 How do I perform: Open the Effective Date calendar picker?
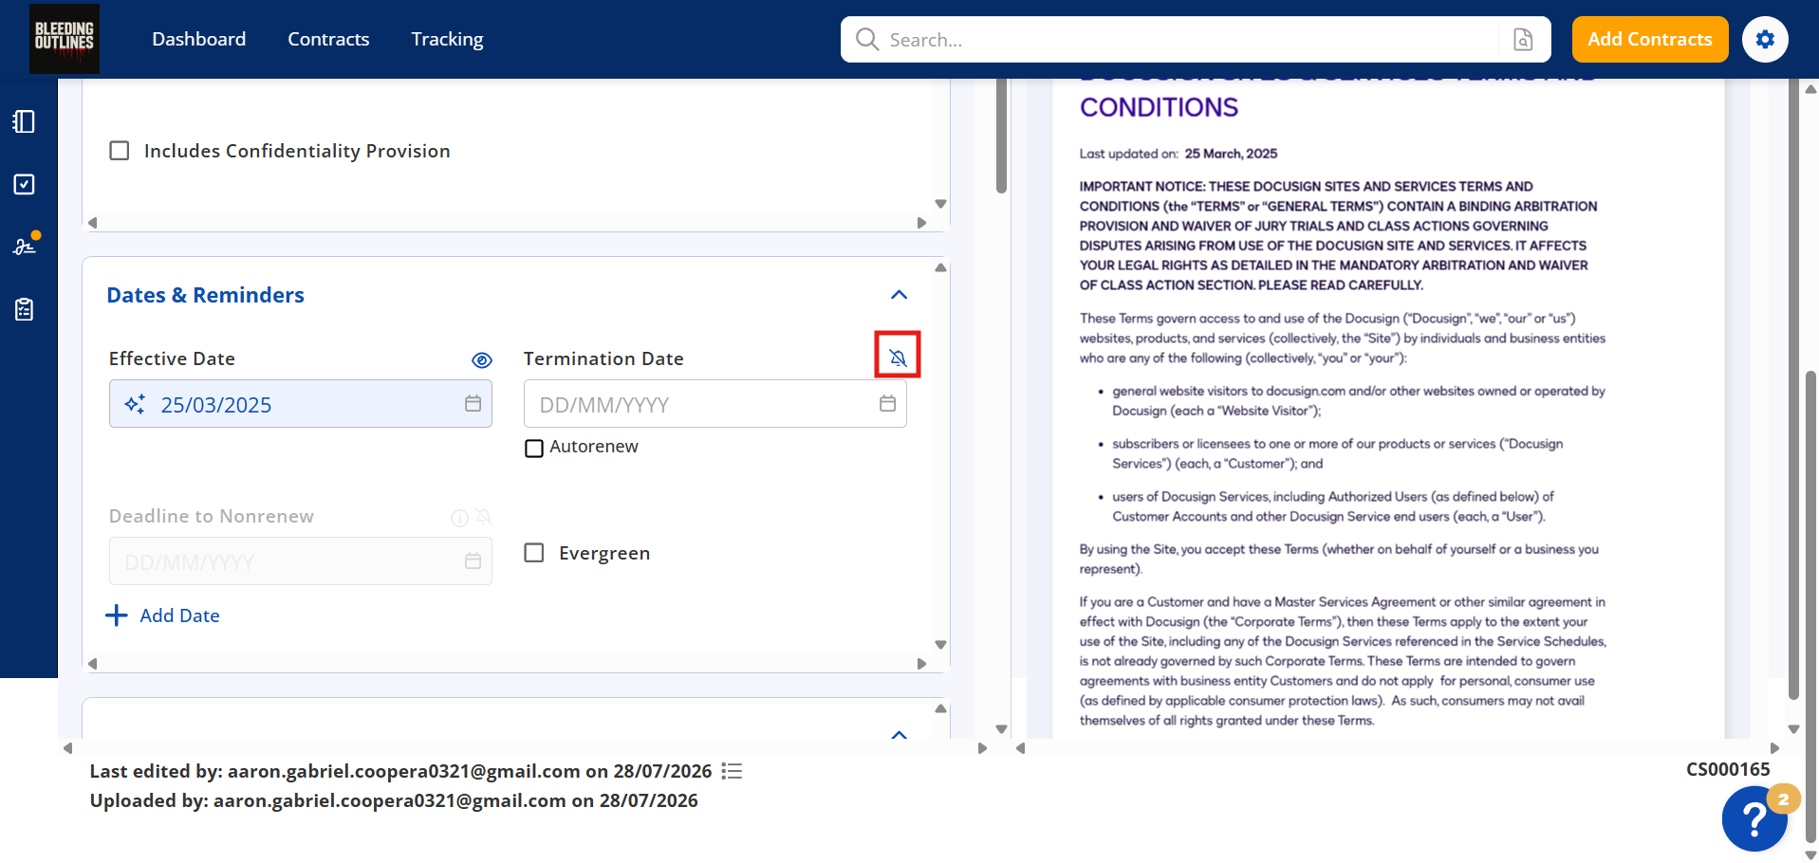click(x=473, y=404)
